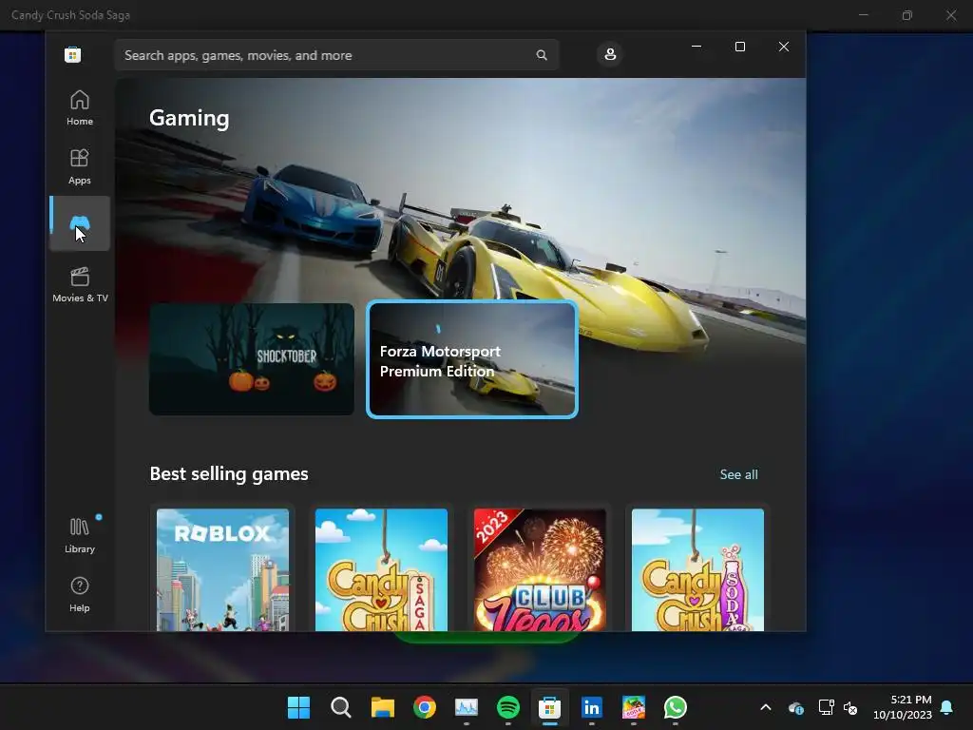Open LinkedIn from taskbar
Viewport: 973px width, 730px height.
[591, 707]
